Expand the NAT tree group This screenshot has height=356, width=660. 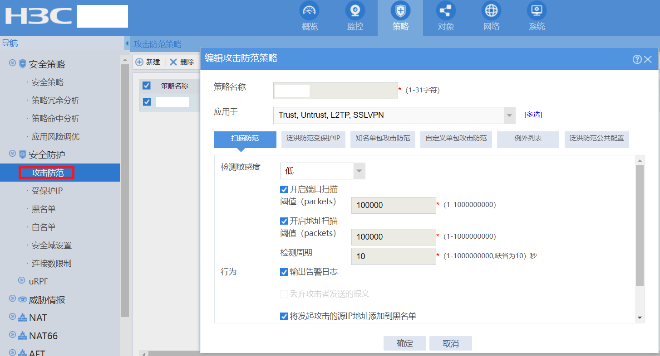point(12,316)
